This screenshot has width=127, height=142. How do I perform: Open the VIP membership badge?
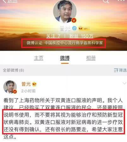84,29
